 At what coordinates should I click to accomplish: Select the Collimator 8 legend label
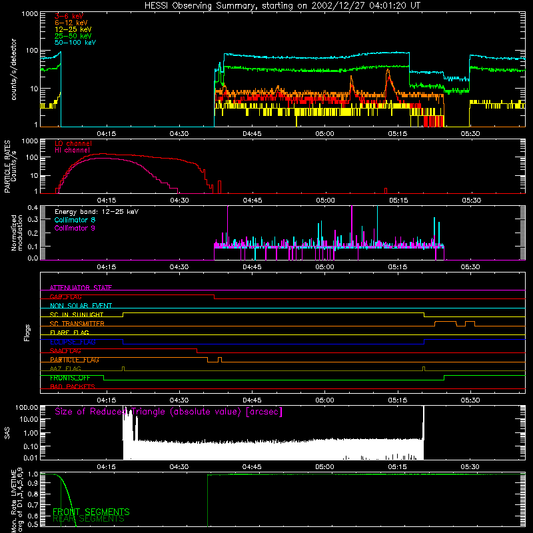pos(75,220)
